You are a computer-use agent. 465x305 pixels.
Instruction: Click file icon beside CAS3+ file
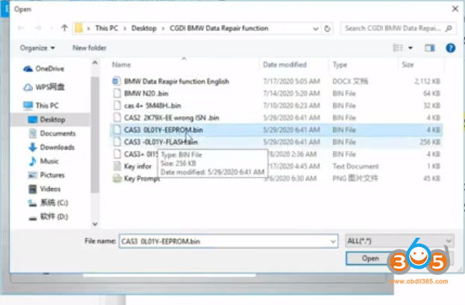pyautogui.click(x=117, y=154)
